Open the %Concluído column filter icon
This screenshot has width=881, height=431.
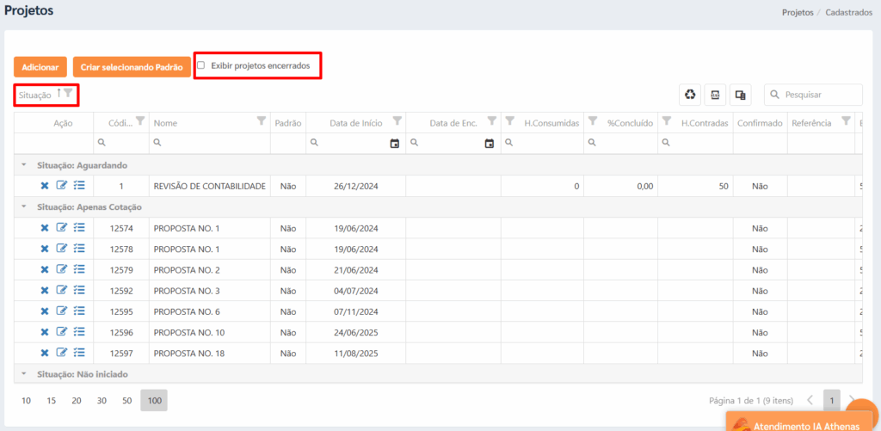592,120
